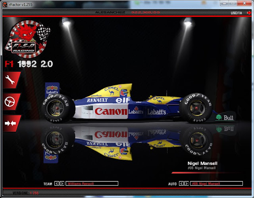The width and height of the screenshot is (254, 198).
Task: Minimize the rFactor window
Action: 224,4
